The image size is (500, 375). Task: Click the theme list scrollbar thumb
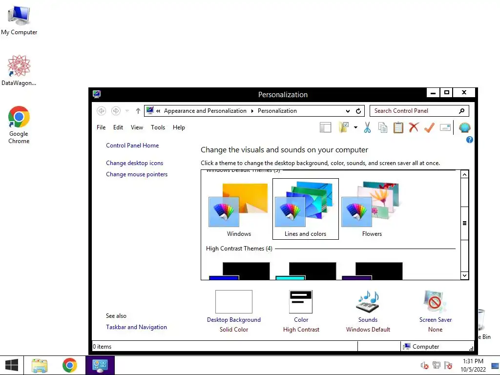(465, 223)
